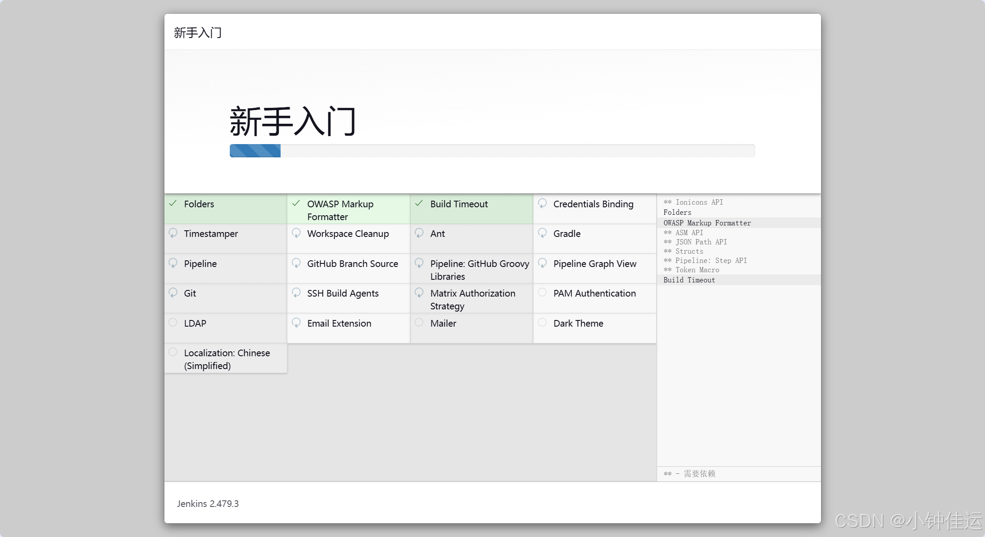Viewport: 985px width, 537px height.
Task: Click the spinner icon beside Credentials Binding
Action: coord(542,203)
